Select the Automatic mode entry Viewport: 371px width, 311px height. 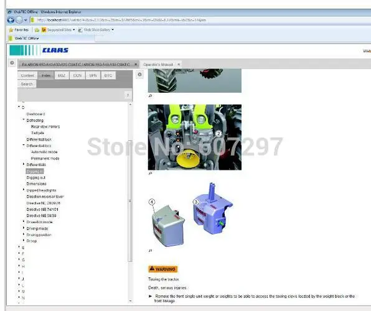click(44, 152)
